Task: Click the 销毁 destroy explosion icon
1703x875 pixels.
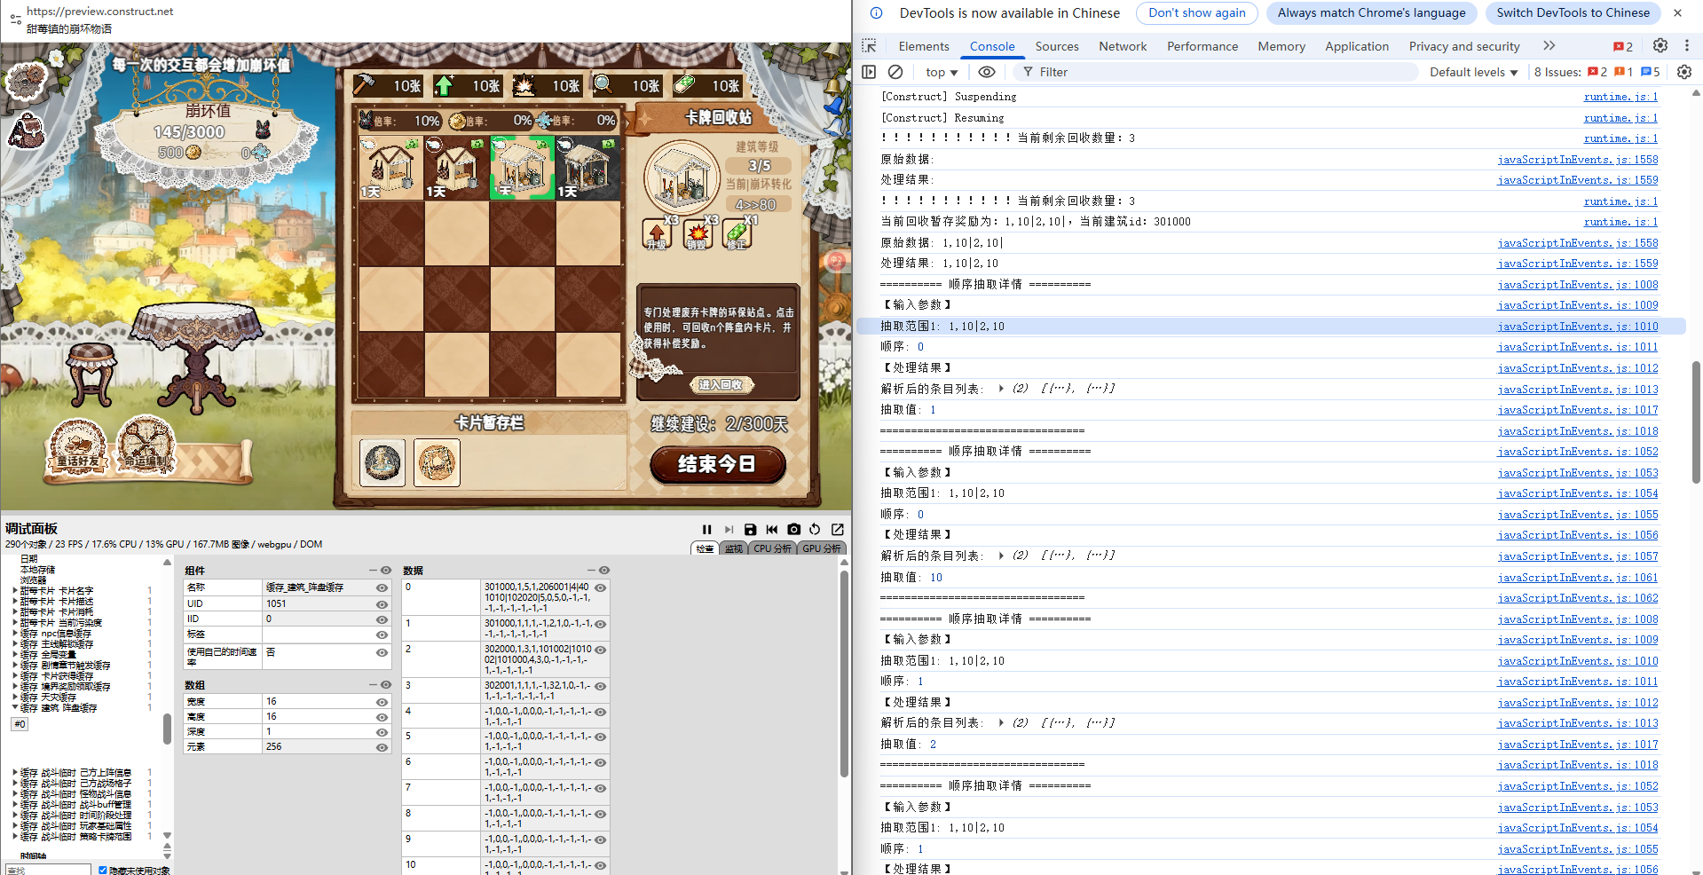Action: coord(698,234)
